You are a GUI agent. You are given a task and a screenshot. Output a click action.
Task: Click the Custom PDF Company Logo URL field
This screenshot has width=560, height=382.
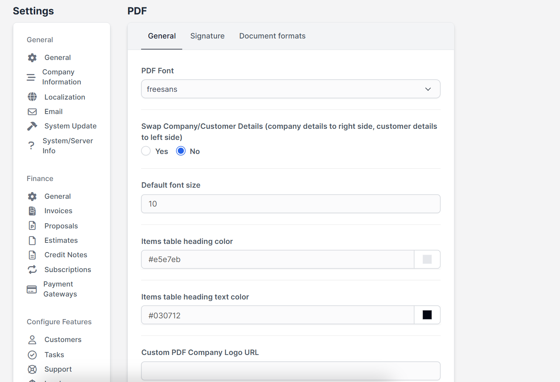291,371
